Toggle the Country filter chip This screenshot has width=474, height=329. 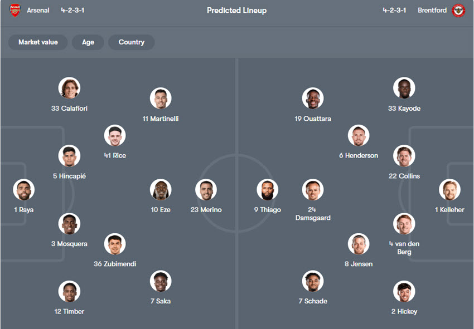click(x=131, y=42)
